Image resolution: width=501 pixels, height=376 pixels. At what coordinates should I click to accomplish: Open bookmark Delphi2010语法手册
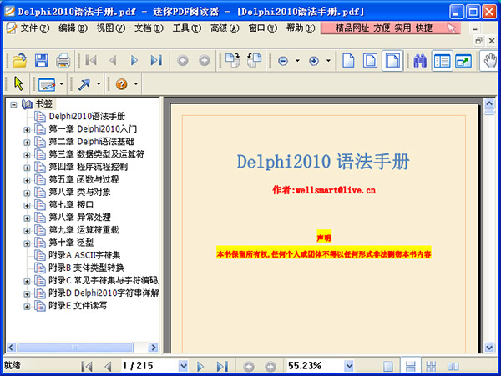pyautogui.click(x=87, y=117)
